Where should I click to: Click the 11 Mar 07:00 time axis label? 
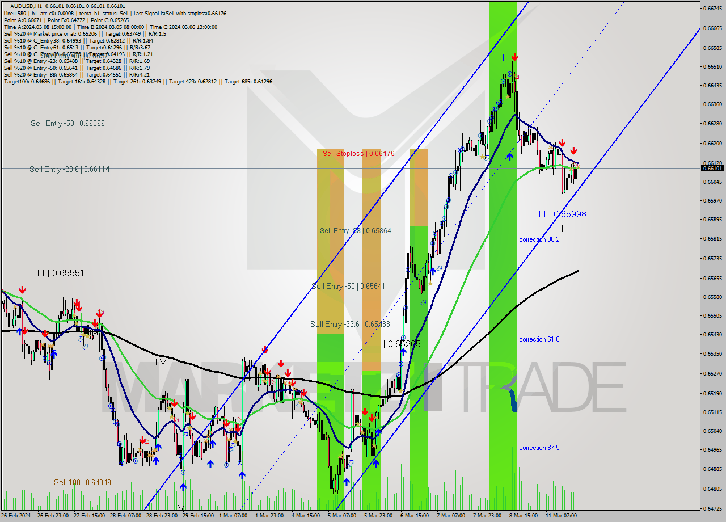(x=561, y=516)
